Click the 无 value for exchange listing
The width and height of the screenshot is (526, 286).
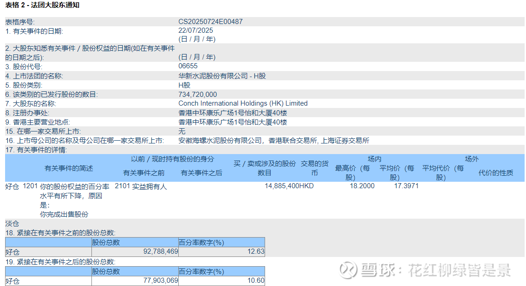click(182, 131)
